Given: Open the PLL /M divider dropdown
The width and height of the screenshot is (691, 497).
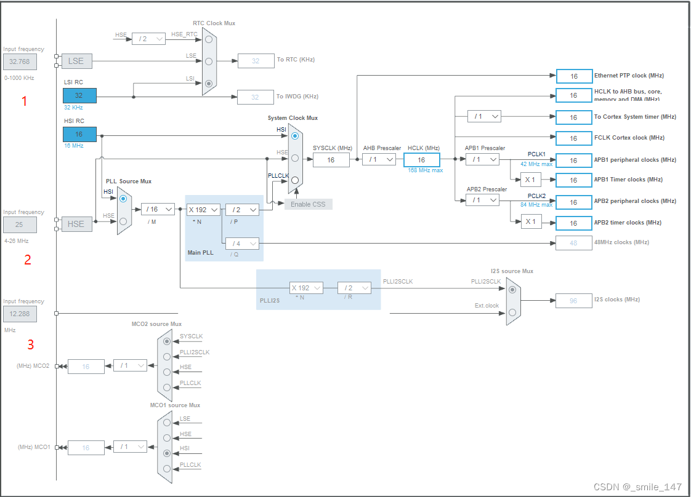Looking at the screenshot, I should pos(158,209).
